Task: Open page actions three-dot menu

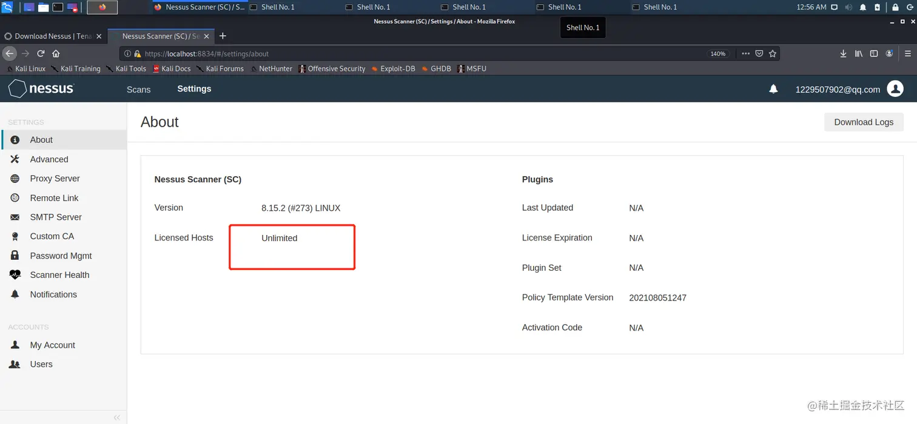Action: click(x=745, y=53)
